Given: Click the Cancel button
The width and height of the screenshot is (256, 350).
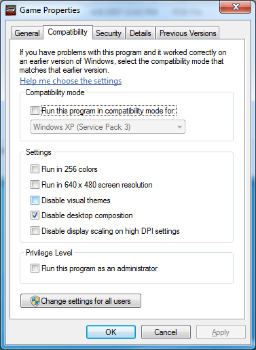Looking at the screenshot, I should coord(166,332).
